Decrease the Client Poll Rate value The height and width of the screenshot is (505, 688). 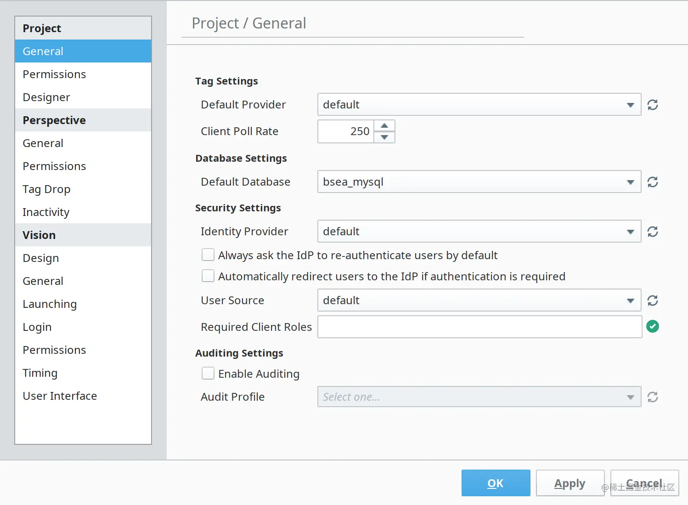point(384,137)
